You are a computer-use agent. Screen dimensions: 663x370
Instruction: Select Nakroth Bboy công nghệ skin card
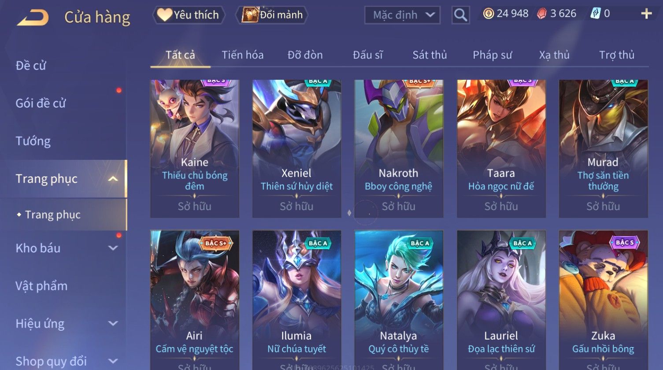tap(399, 148)
